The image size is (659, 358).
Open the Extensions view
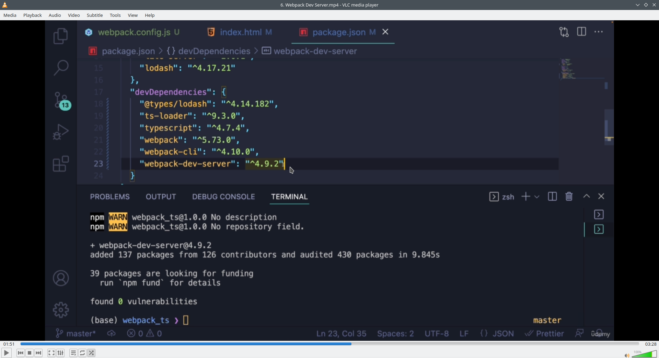pos(61,164)
